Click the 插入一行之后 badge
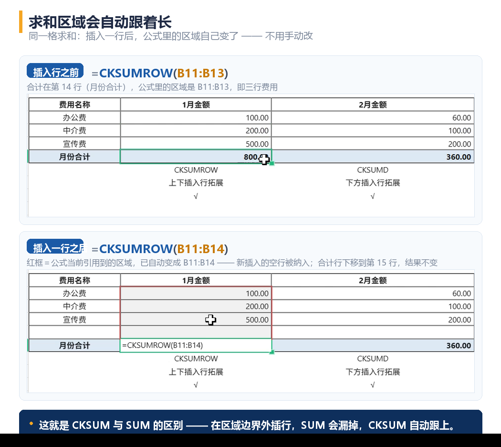Viewport: 501px width, 447px height. tap(55, 247)
